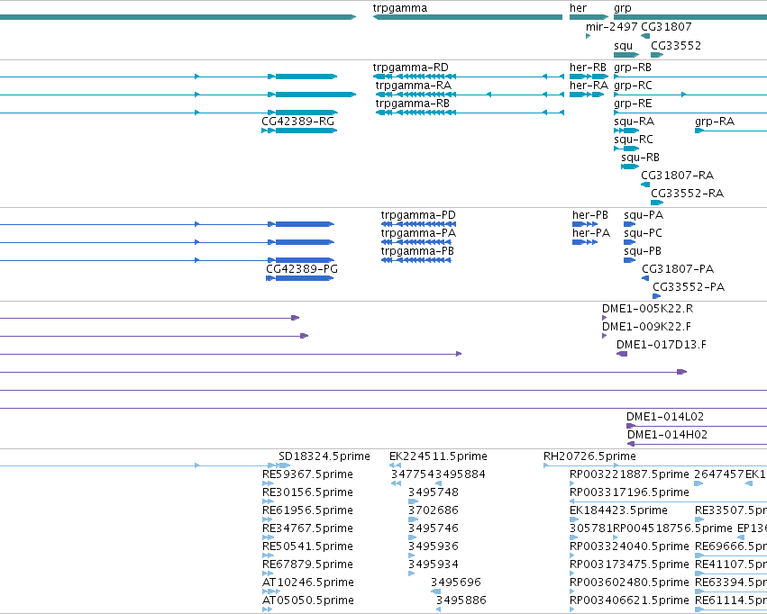Select the CG42389-PG protein feature
767x614 pixels.
300,278
